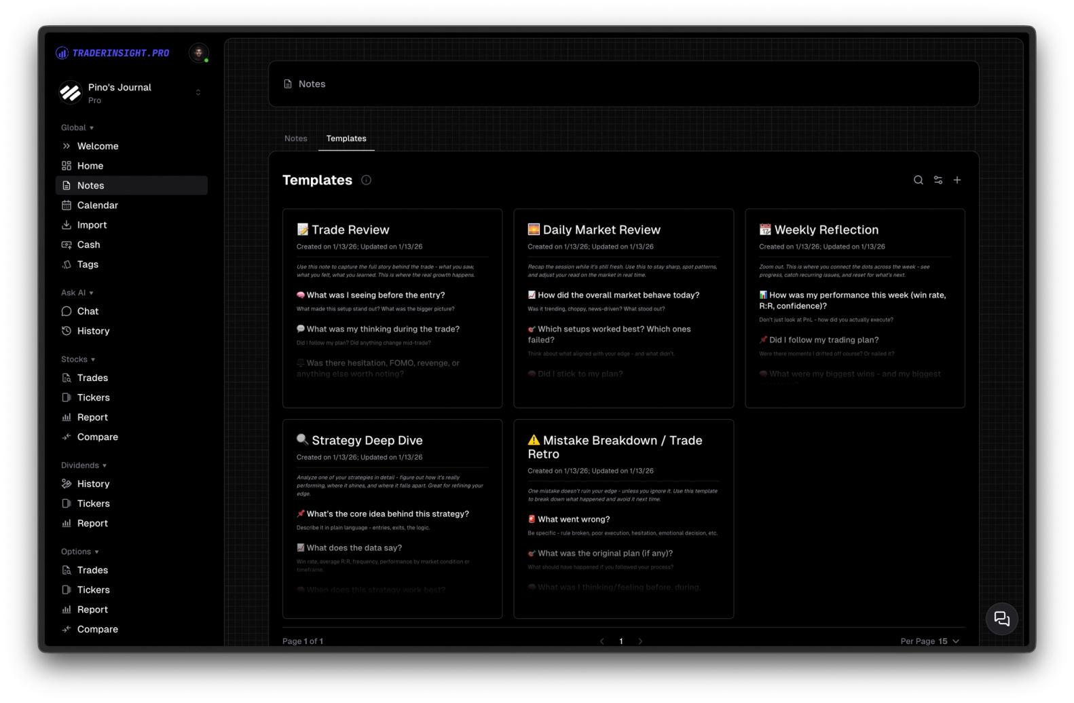
Task: Click "What went wrong?" question
Action: click(x=569, y=520)
